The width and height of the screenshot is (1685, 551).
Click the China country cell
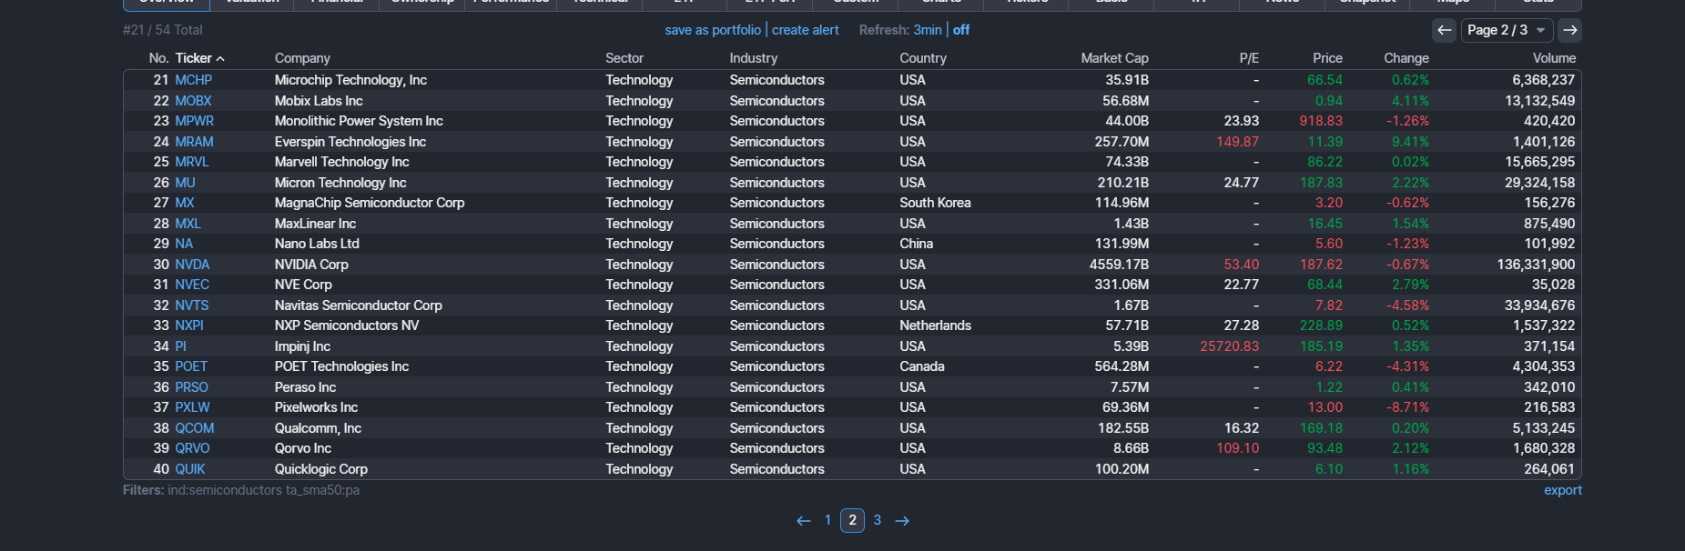click(x=916, y=244)
